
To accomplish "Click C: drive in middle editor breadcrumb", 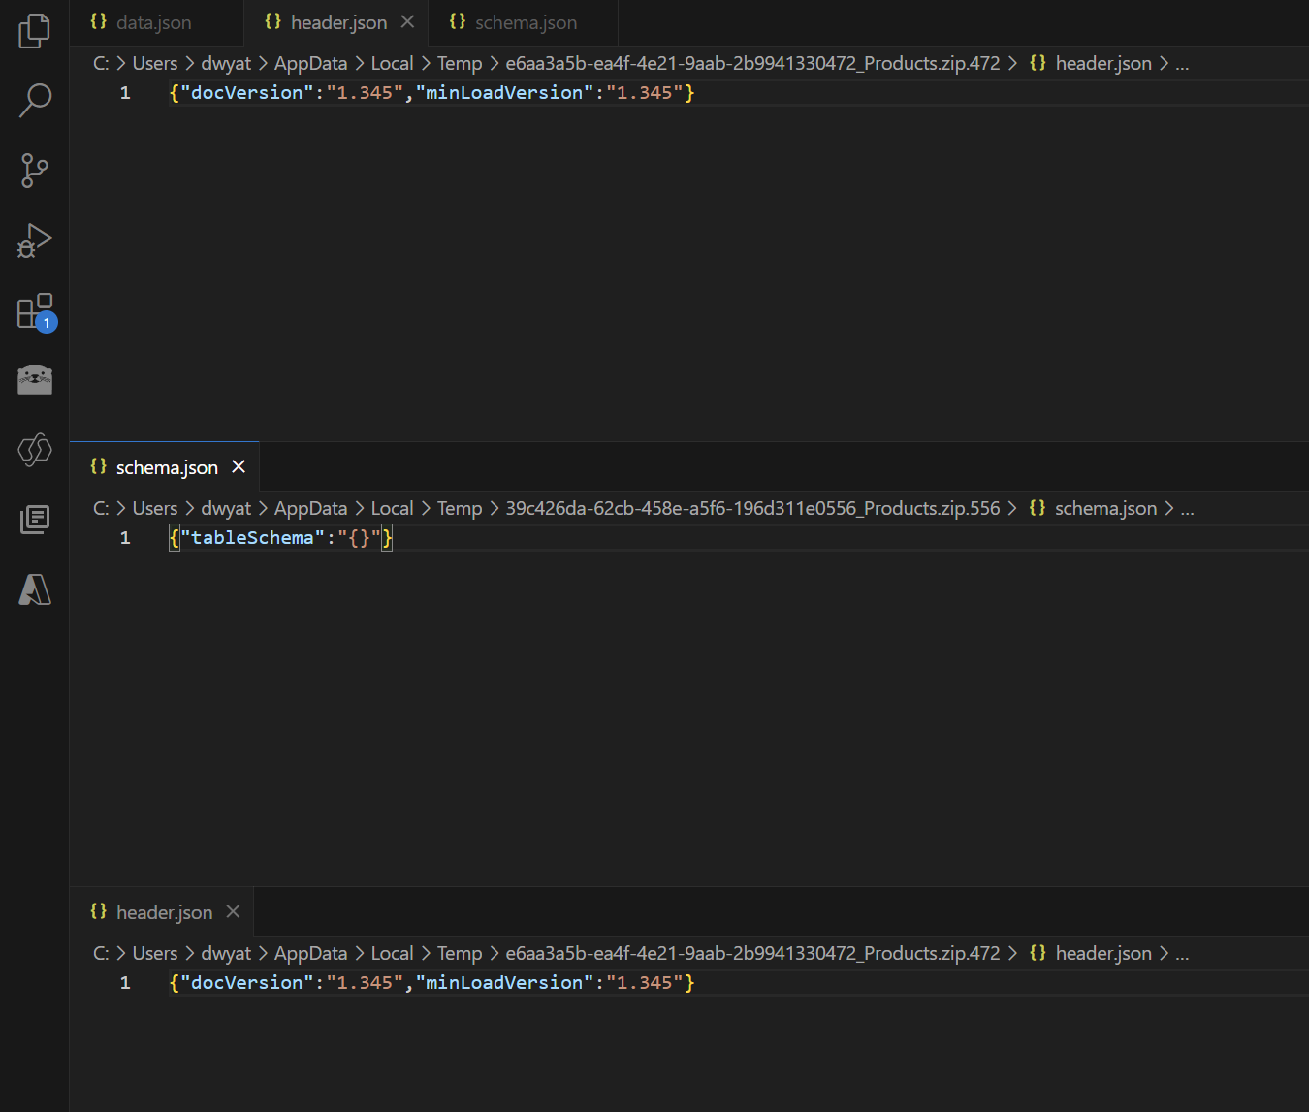I will [101, 508].
